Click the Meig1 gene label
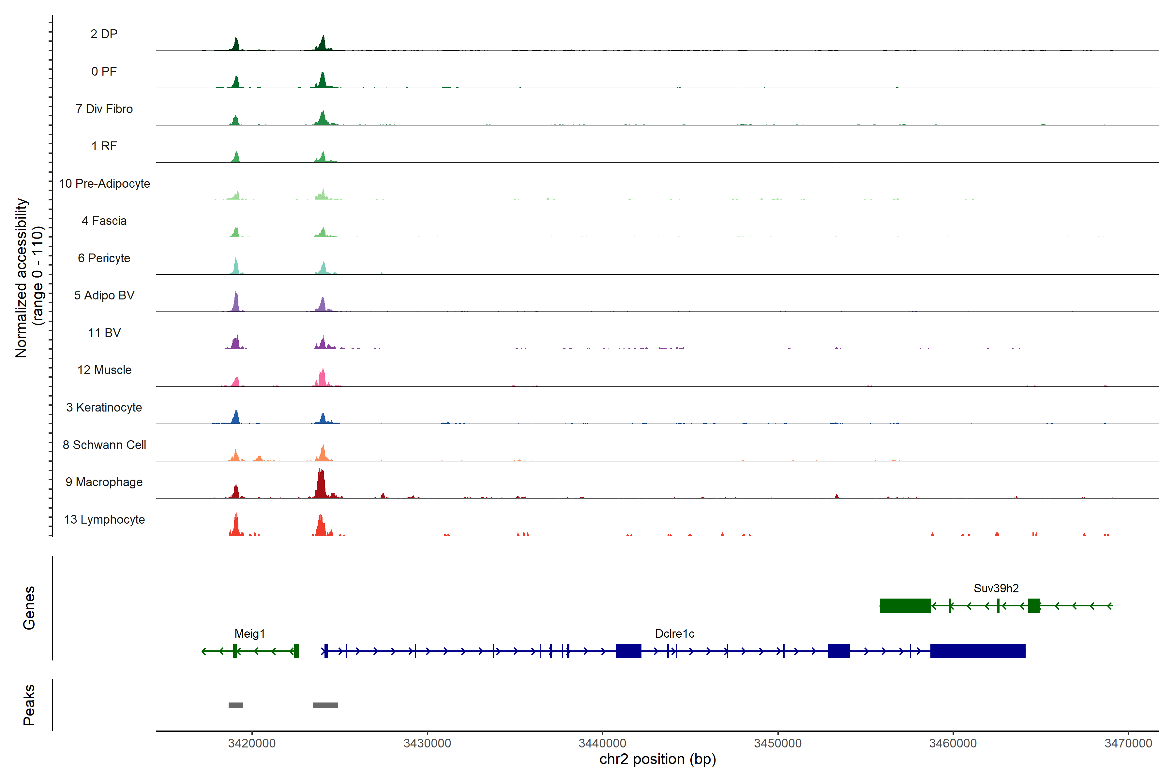The height and width of the screenshot is (782, 1174). [249, 633]
